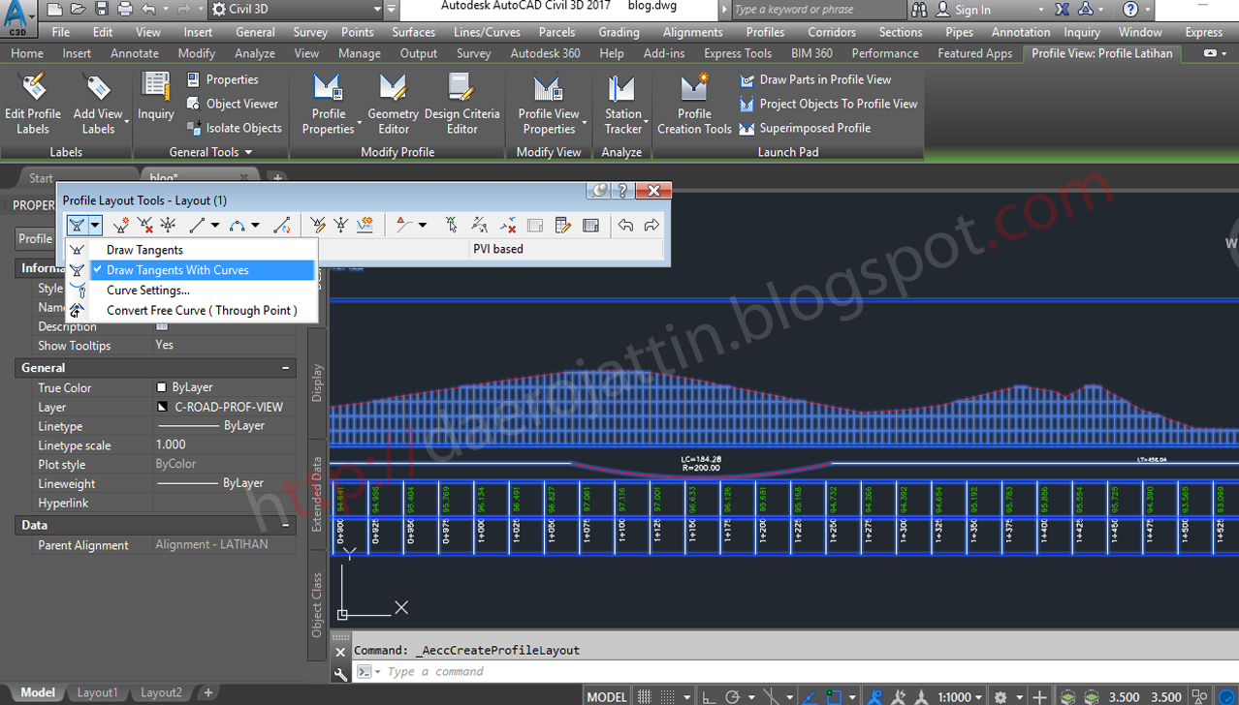The width and height of the screenshot is (1239, 705).
Task: Select Draw Tangents from the flyout menu
Action: [145, 250]
